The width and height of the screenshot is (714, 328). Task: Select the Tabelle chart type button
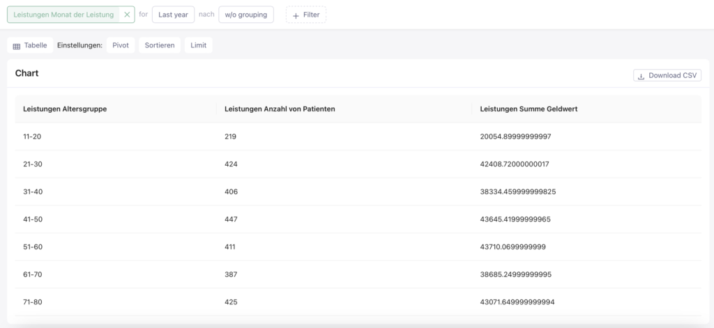pos(30,45)
